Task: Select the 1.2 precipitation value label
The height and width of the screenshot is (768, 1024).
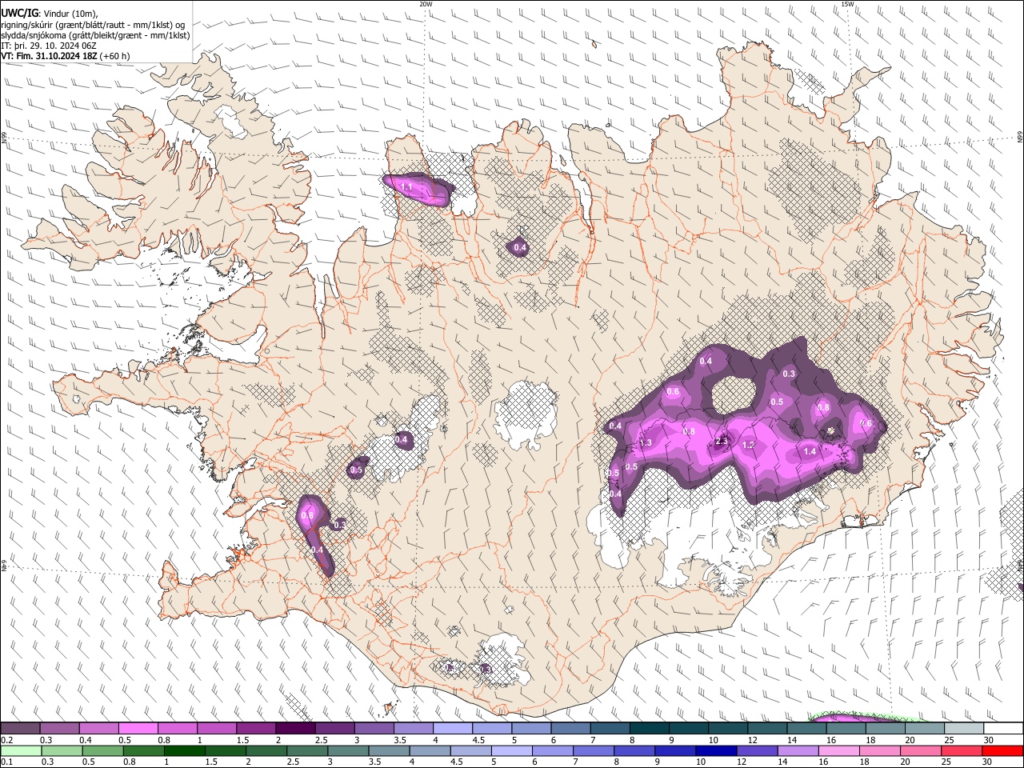Action: [749, 445]
